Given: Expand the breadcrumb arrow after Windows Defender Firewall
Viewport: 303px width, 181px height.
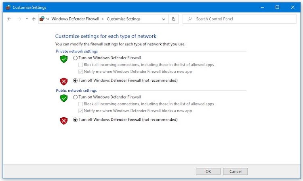Looking at the screenshot, I should click(x=103, y=19).
